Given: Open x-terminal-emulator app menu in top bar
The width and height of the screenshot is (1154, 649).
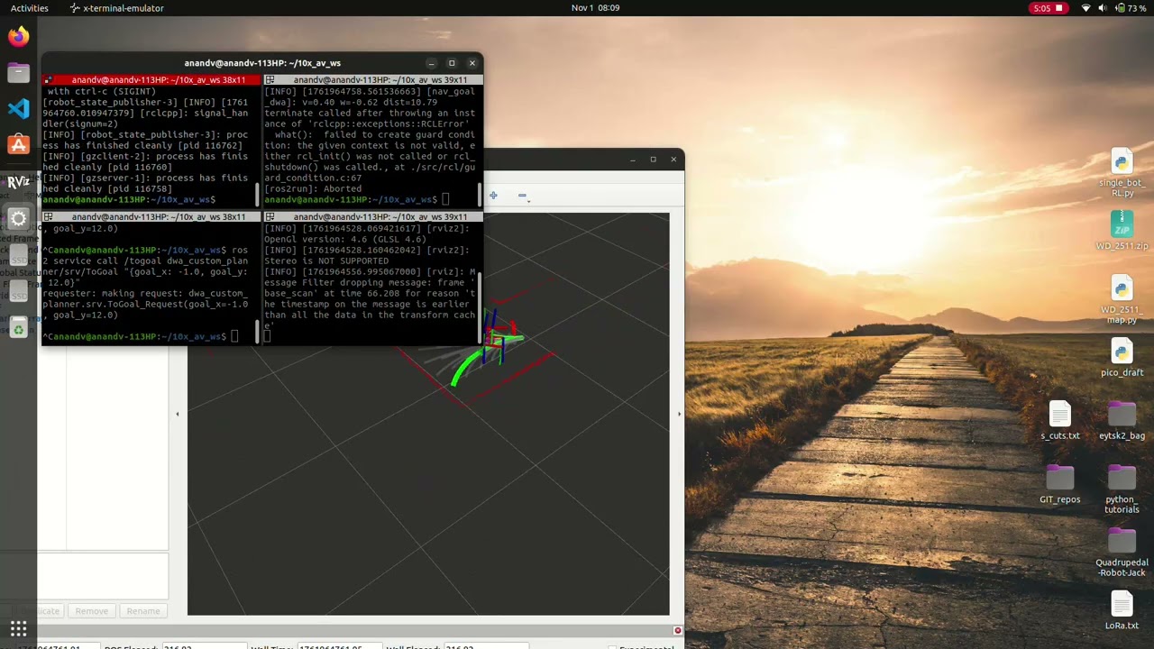Looking at the screenshot, I should click(117, 8).
